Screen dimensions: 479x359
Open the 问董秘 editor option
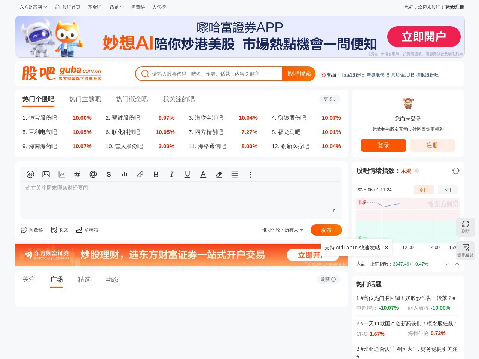(x=32, y=230)
